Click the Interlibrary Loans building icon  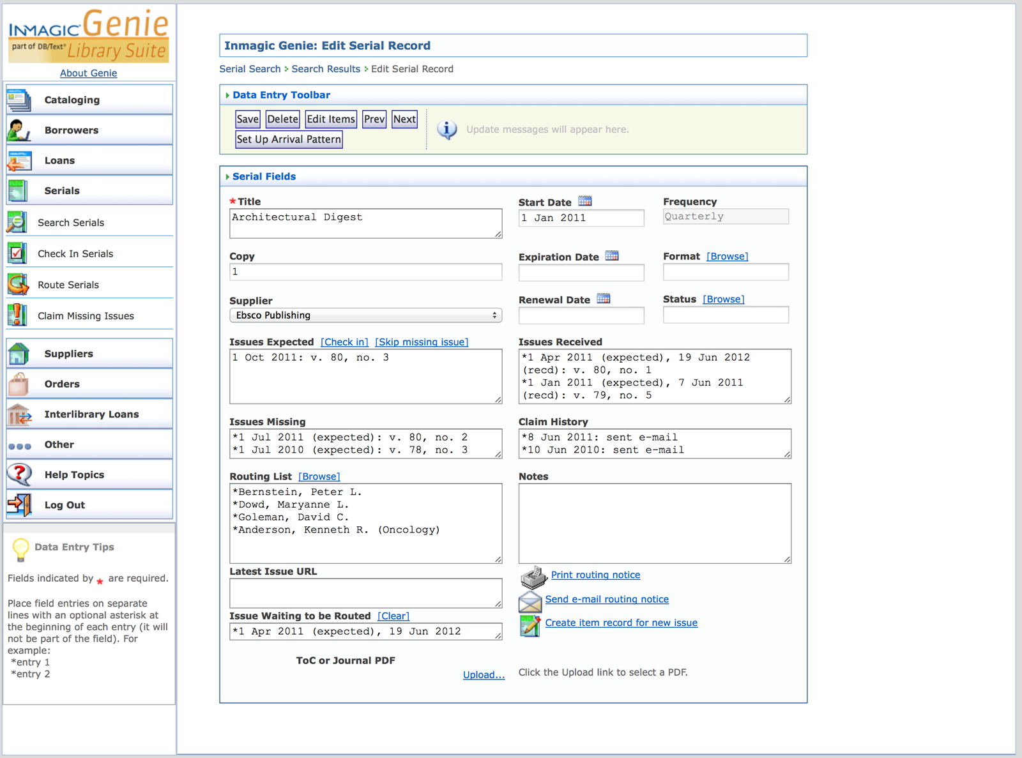point(19,414)
